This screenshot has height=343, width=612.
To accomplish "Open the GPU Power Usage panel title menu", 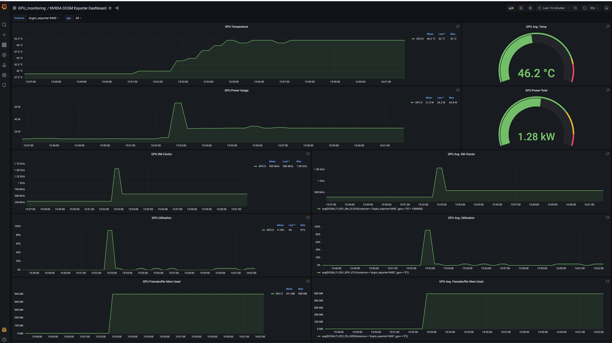I will click(x=236, y=90).
